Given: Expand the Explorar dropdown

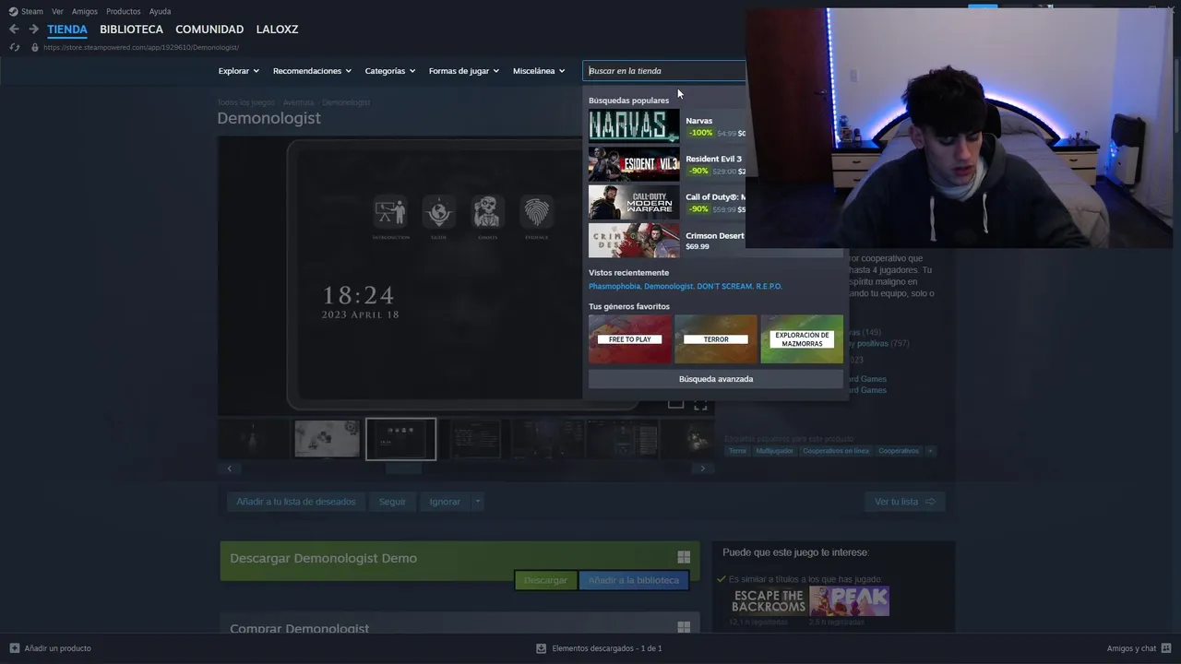Looking at the screenshot, I should 239,71.
